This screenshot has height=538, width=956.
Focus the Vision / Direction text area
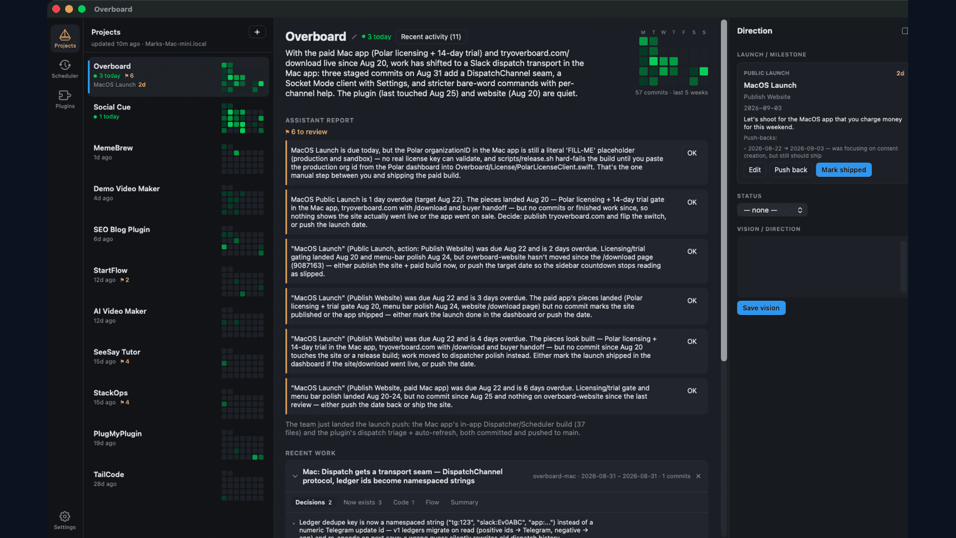[x=822, y=267]
